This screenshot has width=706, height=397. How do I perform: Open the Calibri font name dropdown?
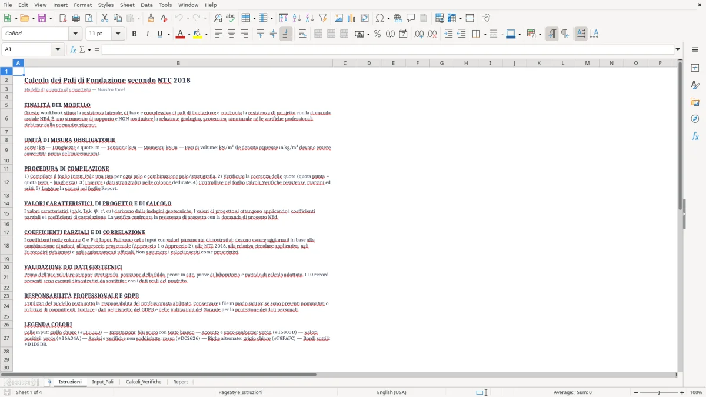pyautogui.click(x=75, y=34)
